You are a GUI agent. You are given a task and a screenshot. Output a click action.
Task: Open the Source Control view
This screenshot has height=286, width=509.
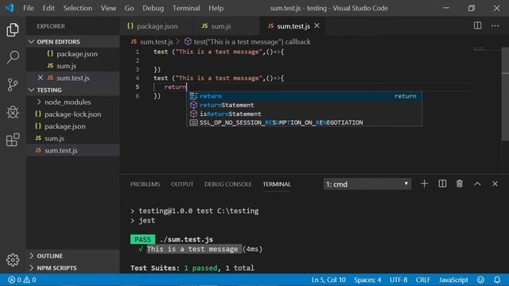[x=13, y=85]
